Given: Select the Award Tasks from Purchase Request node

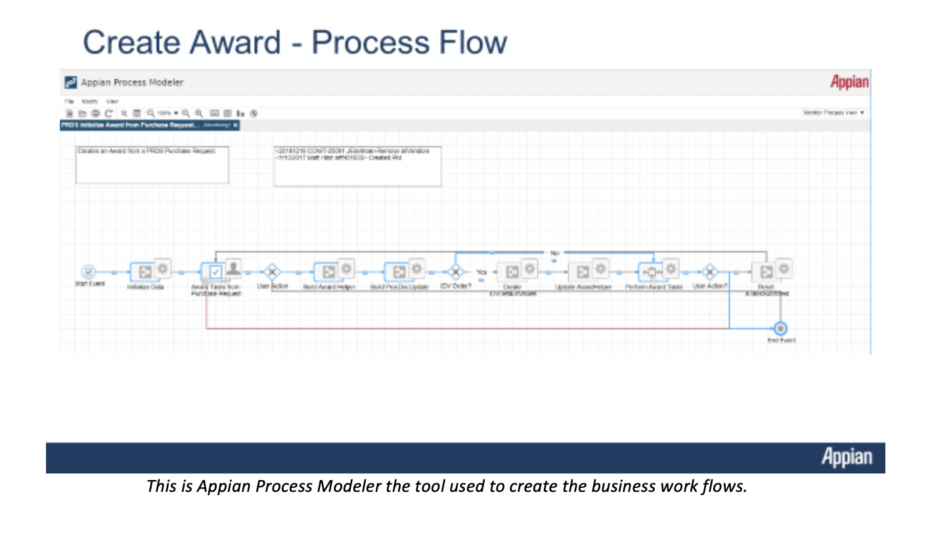Looking at the screenshot, I should pyautogui.click(x=214, y=272).
